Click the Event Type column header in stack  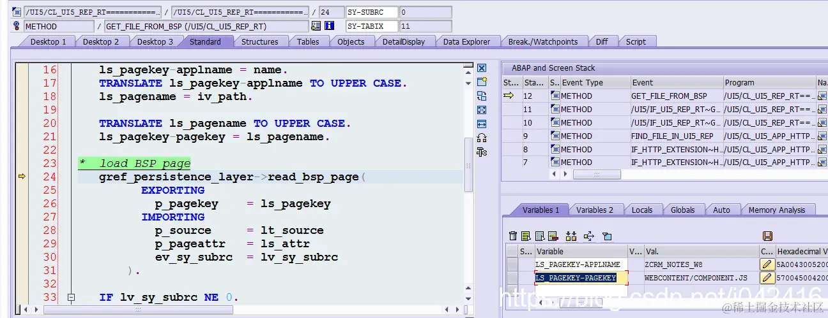595,82
